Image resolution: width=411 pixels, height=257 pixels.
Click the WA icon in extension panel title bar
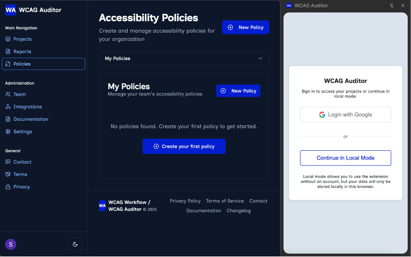pyautogui.click(x=289, y=5)
